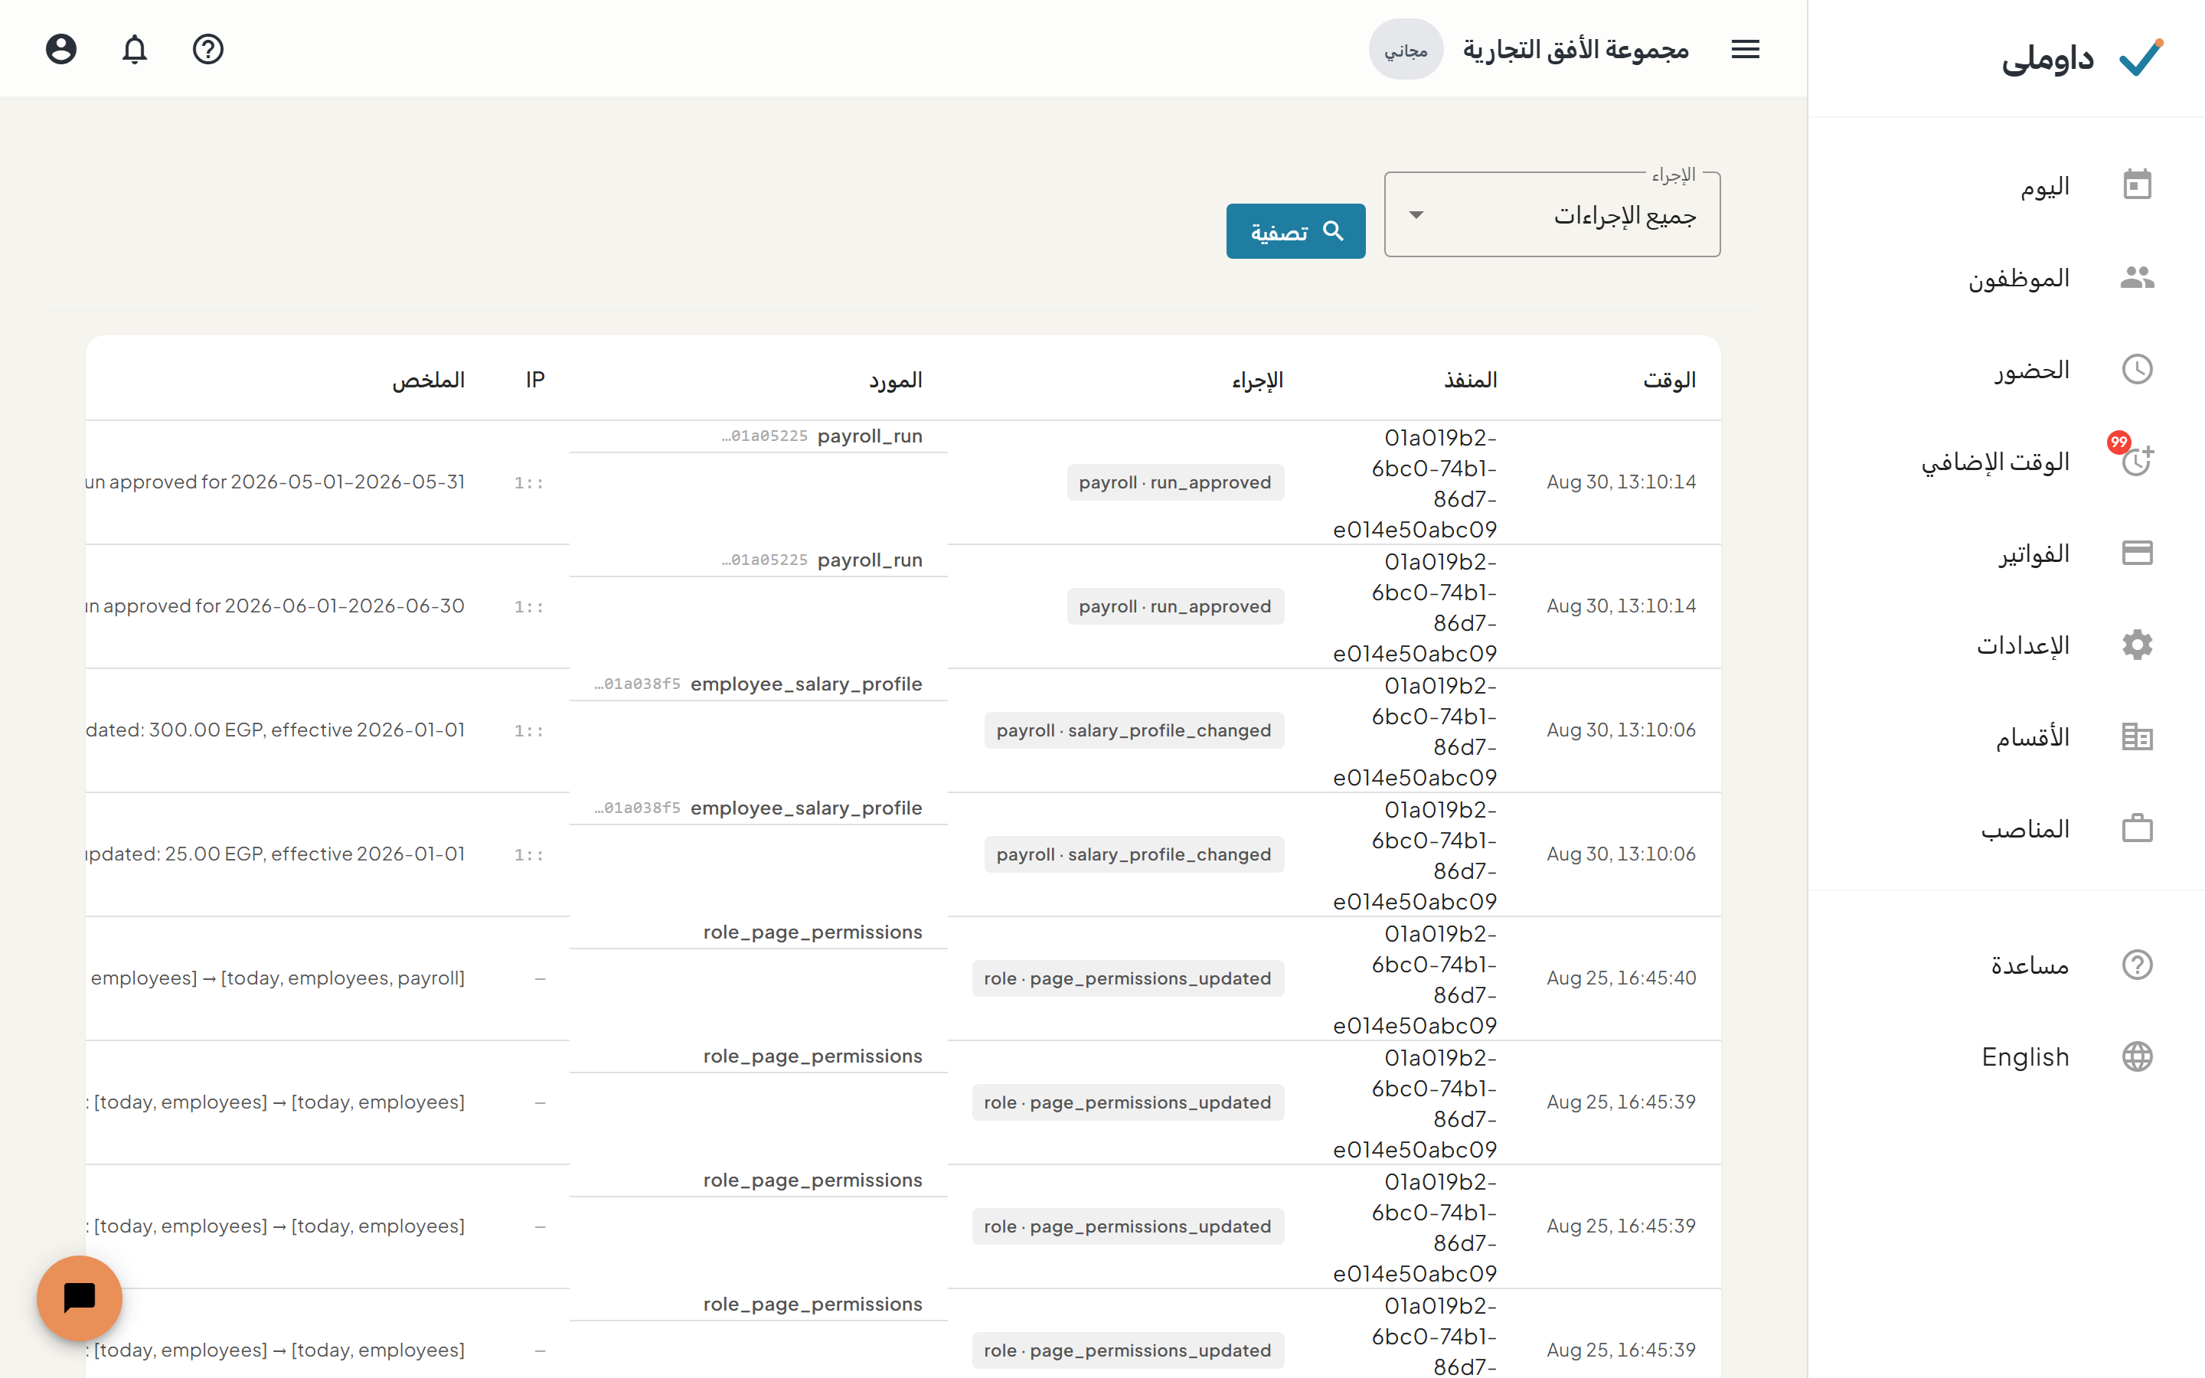Click the dropdown arrow of الإجراء filter
The width and height of the screenshot is (2205, 1378).
pyautogui.click(x=1416, y=215)
